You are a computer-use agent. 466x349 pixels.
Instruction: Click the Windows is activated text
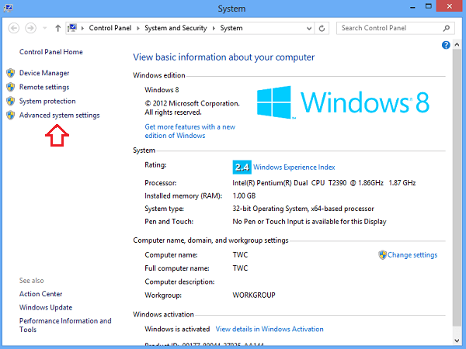click(177, 329)
